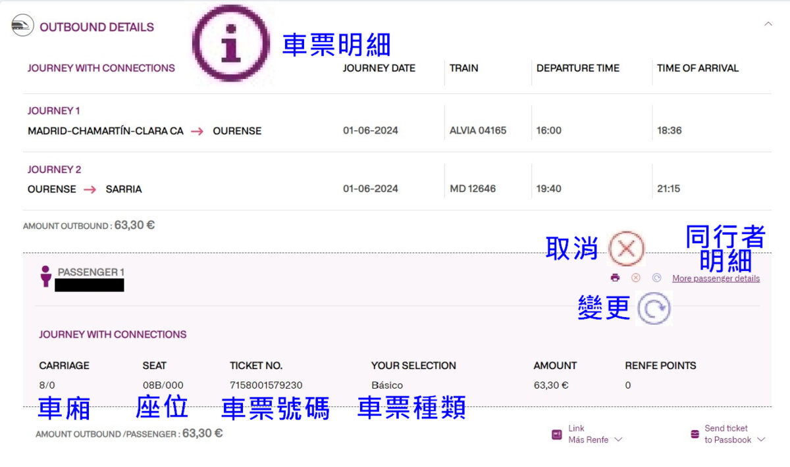The height and width of the screenshot is (467, 790).
Task: Click the Passbook wallet icon
Action: tap(695, 434)
